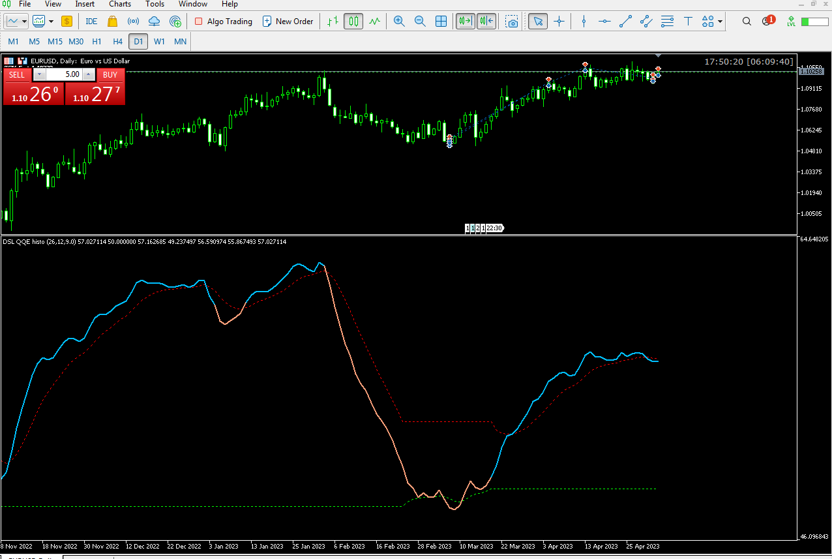Image resolution: width=832 pixels, height=559 pixels.
Task: Select the crosshair tool
Action: 559,22
